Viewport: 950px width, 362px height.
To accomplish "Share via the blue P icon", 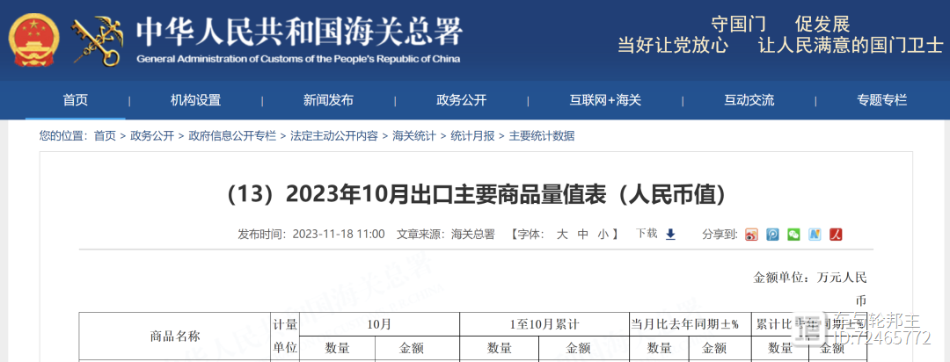I will [x=772, y=235].
